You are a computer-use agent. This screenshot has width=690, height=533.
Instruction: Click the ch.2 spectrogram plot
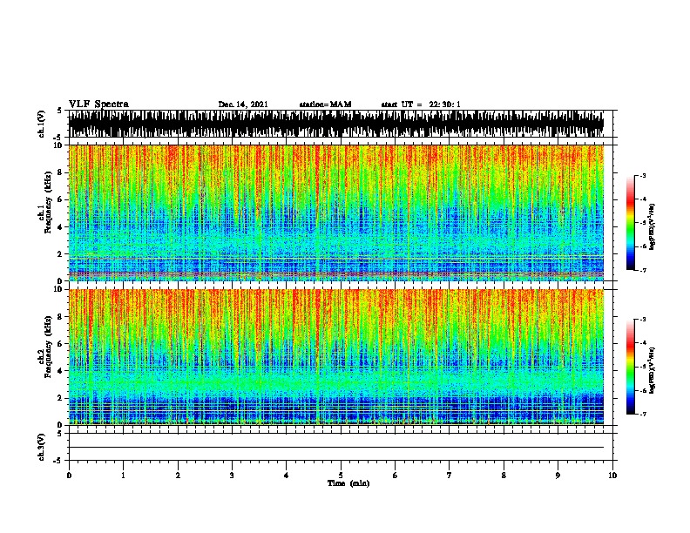coord(335,357)
